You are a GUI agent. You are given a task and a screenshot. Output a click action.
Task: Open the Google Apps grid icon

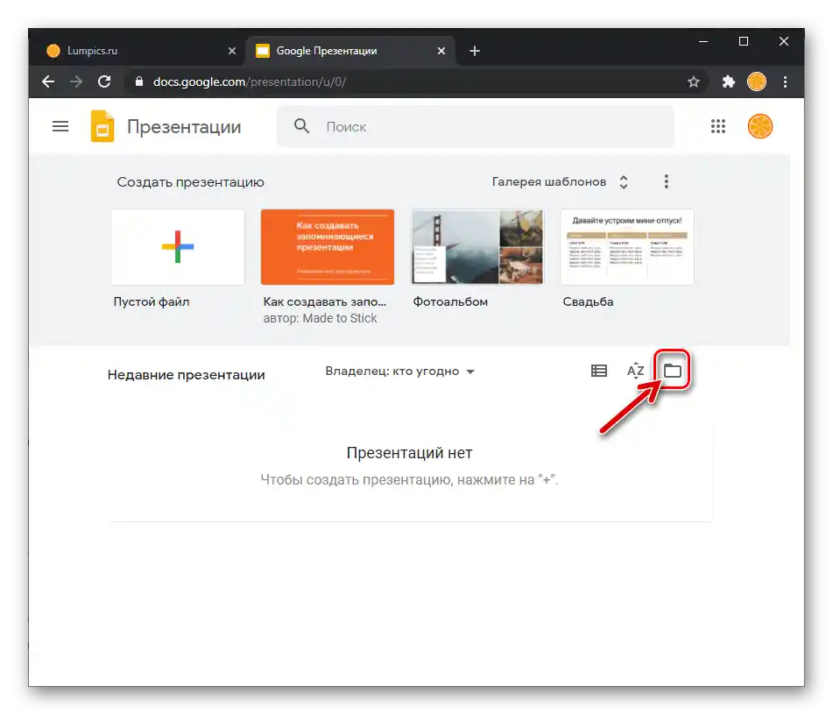pos(718,126)
